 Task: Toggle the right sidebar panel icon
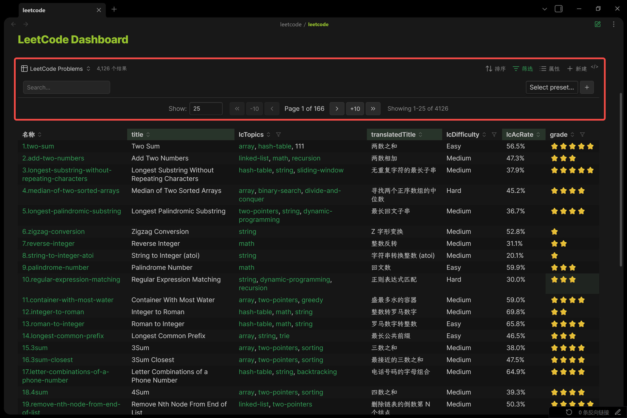pos(558,9)
